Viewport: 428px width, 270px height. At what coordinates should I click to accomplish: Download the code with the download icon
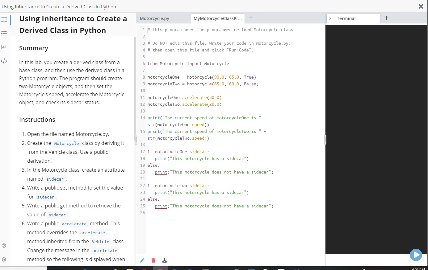[164, 260]
